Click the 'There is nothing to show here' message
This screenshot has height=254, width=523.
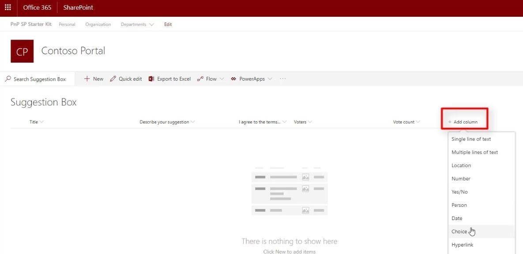[x=289, y=241]
